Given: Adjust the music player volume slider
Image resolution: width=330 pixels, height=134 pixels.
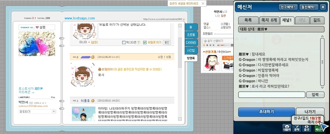Looking at the screenshot, I should coord(225,45).
